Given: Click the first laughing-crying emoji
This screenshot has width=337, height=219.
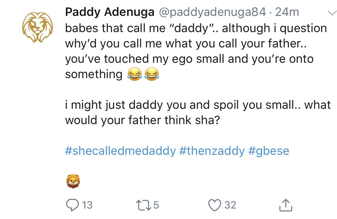Looking at the screenshot, I should pyautogui.click(x=133, y=75).
